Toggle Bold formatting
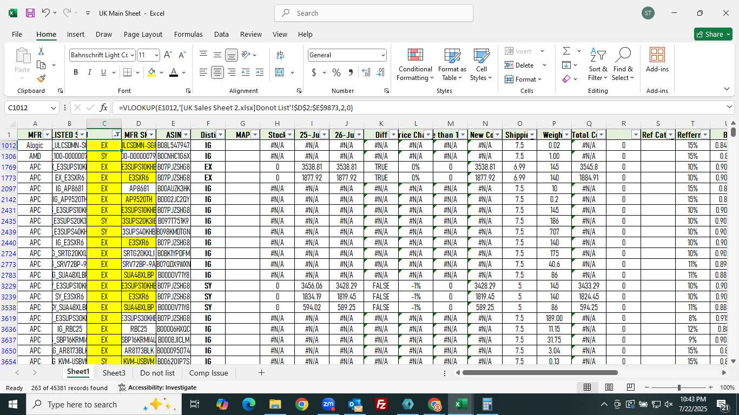This screenshot has height=415, width=739. pos(76,72)
